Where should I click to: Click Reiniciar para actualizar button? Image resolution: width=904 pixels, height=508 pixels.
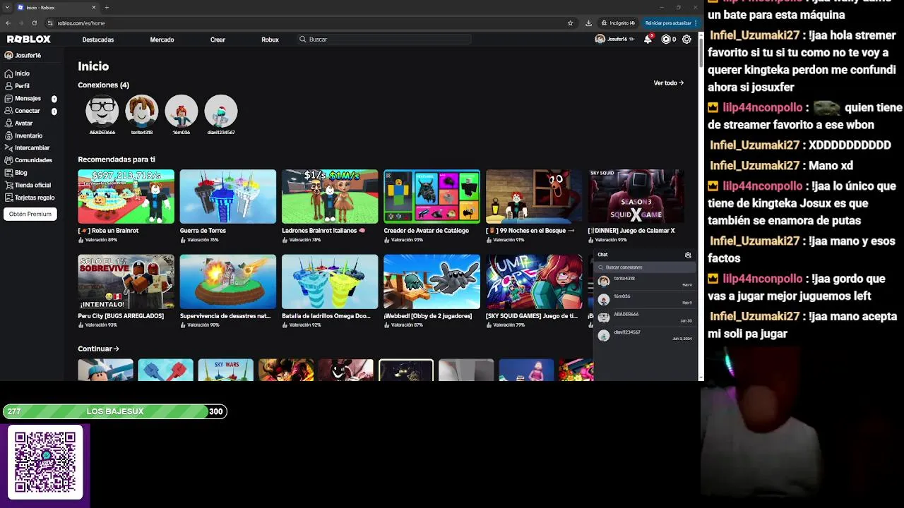(x=671, y=23)
